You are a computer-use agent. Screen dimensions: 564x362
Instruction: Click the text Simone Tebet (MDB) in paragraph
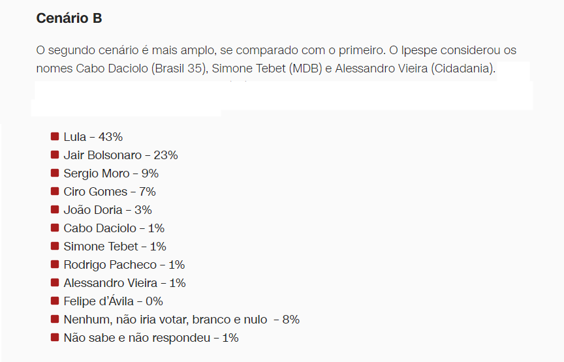coord(267,68)
